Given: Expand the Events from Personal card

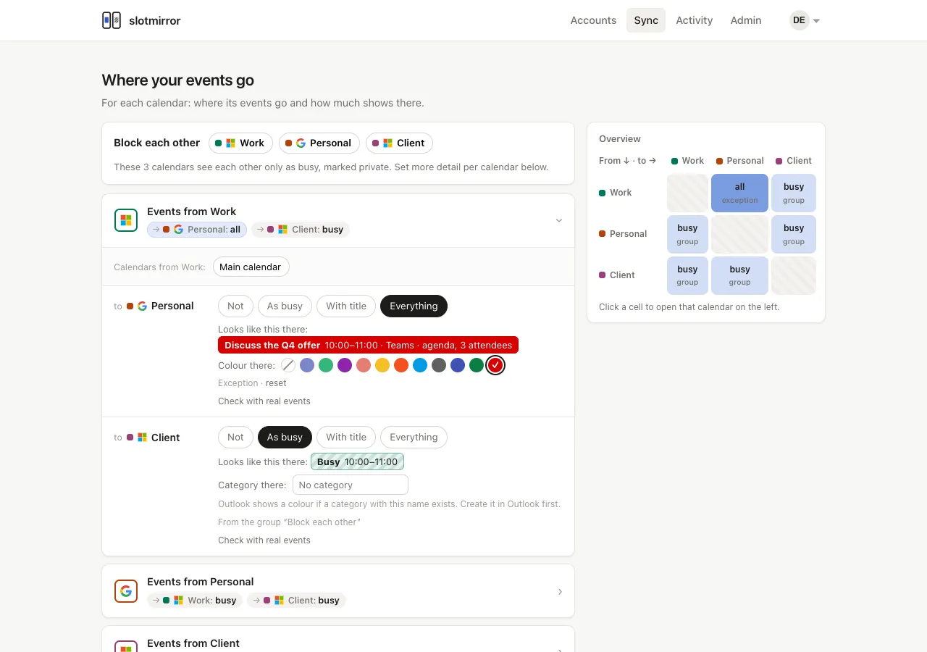Looking at the screenshot, I should pos(560,591).
